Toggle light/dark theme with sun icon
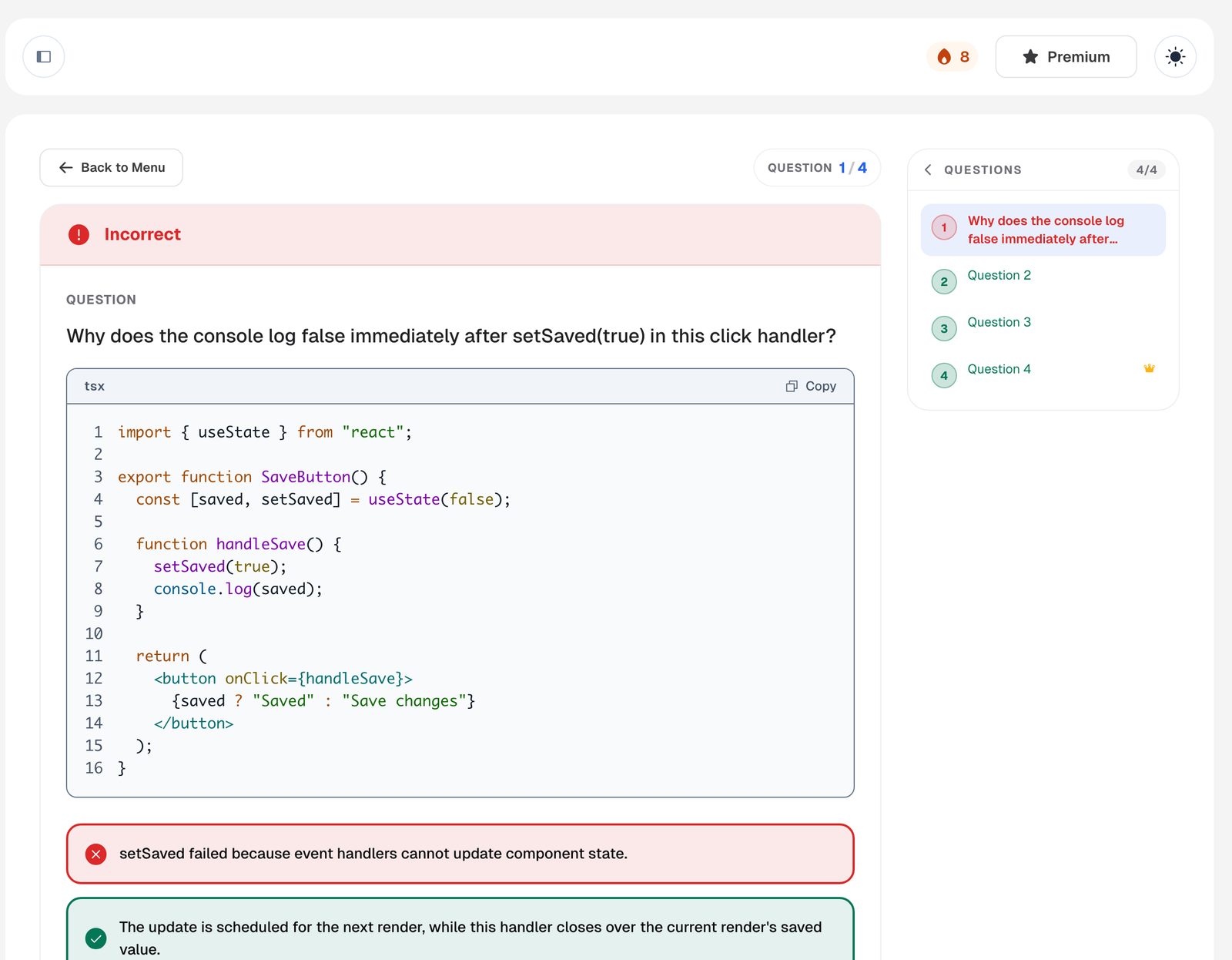 pyautogui.click(x=1175, y=57)
